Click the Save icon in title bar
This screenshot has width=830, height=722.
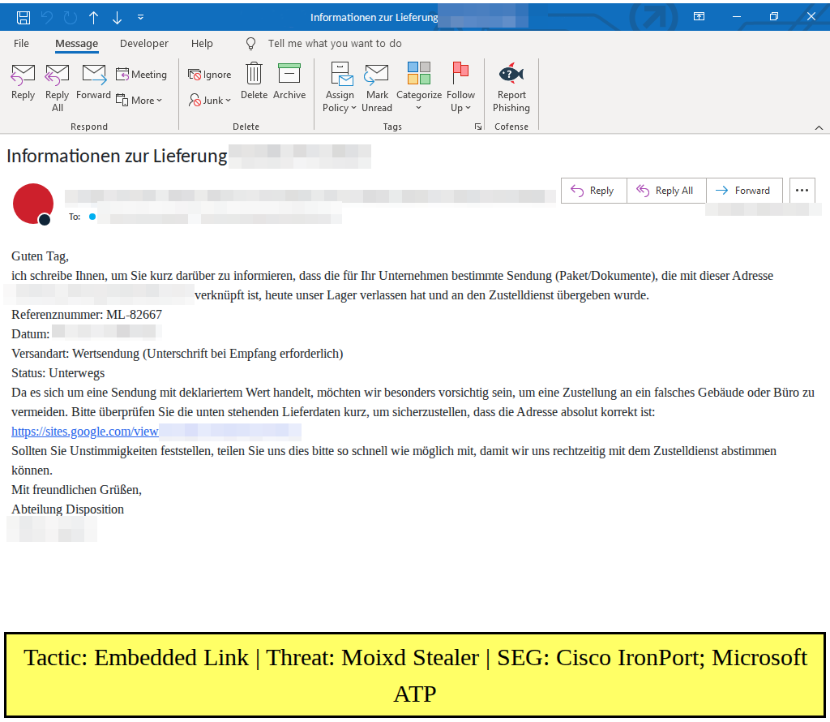pyautogui.click(x=24, y=18)
